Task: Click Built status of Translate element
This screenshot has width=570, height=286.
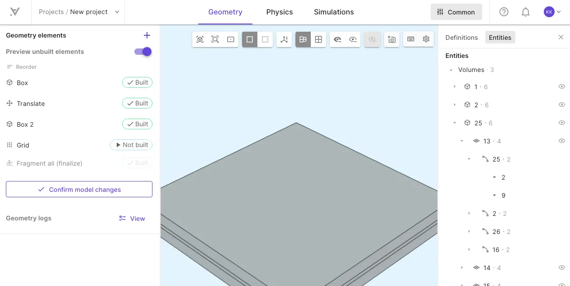Action: coord(137,103)
